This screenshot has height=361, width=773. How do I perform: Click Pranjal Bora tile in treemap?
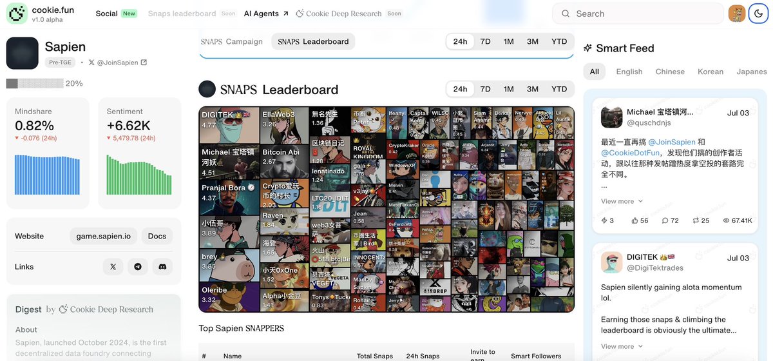click(229, 197)
